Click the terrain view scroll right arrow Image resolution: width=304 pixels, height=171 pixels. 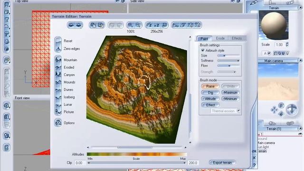point(186,147)
